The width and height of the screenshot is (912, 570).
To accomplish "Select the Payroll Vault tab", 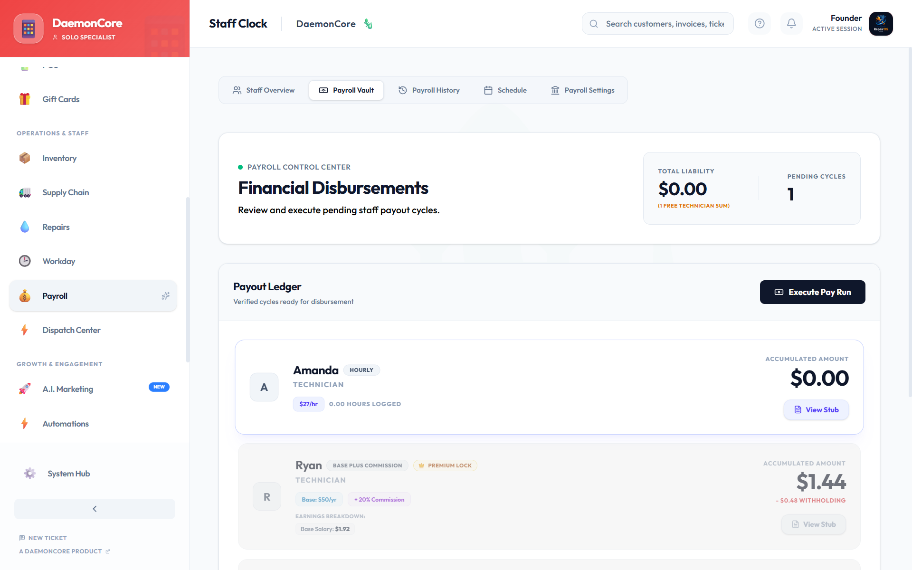I will (x=346, y=90).
